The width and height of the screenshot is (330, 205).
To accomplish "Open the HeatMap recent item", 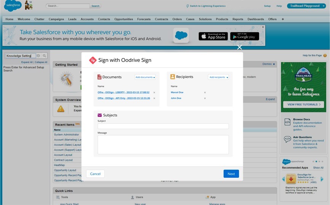I will point(59,165).
